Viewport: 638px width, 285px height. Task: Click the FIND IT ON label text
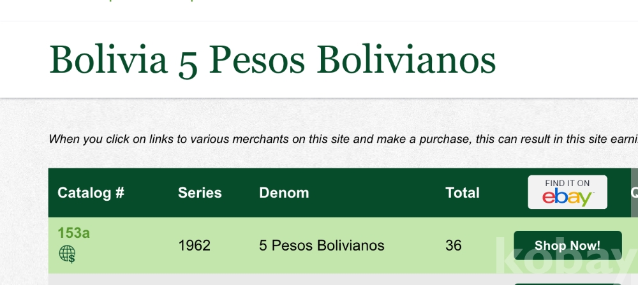click(567, 184)
